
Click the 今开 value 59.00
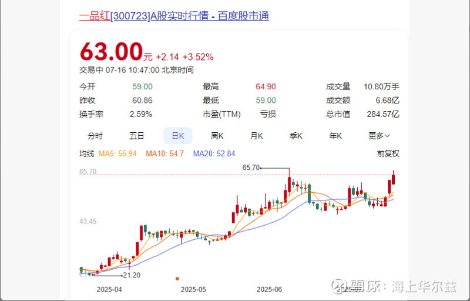click(x=142, y=86)
